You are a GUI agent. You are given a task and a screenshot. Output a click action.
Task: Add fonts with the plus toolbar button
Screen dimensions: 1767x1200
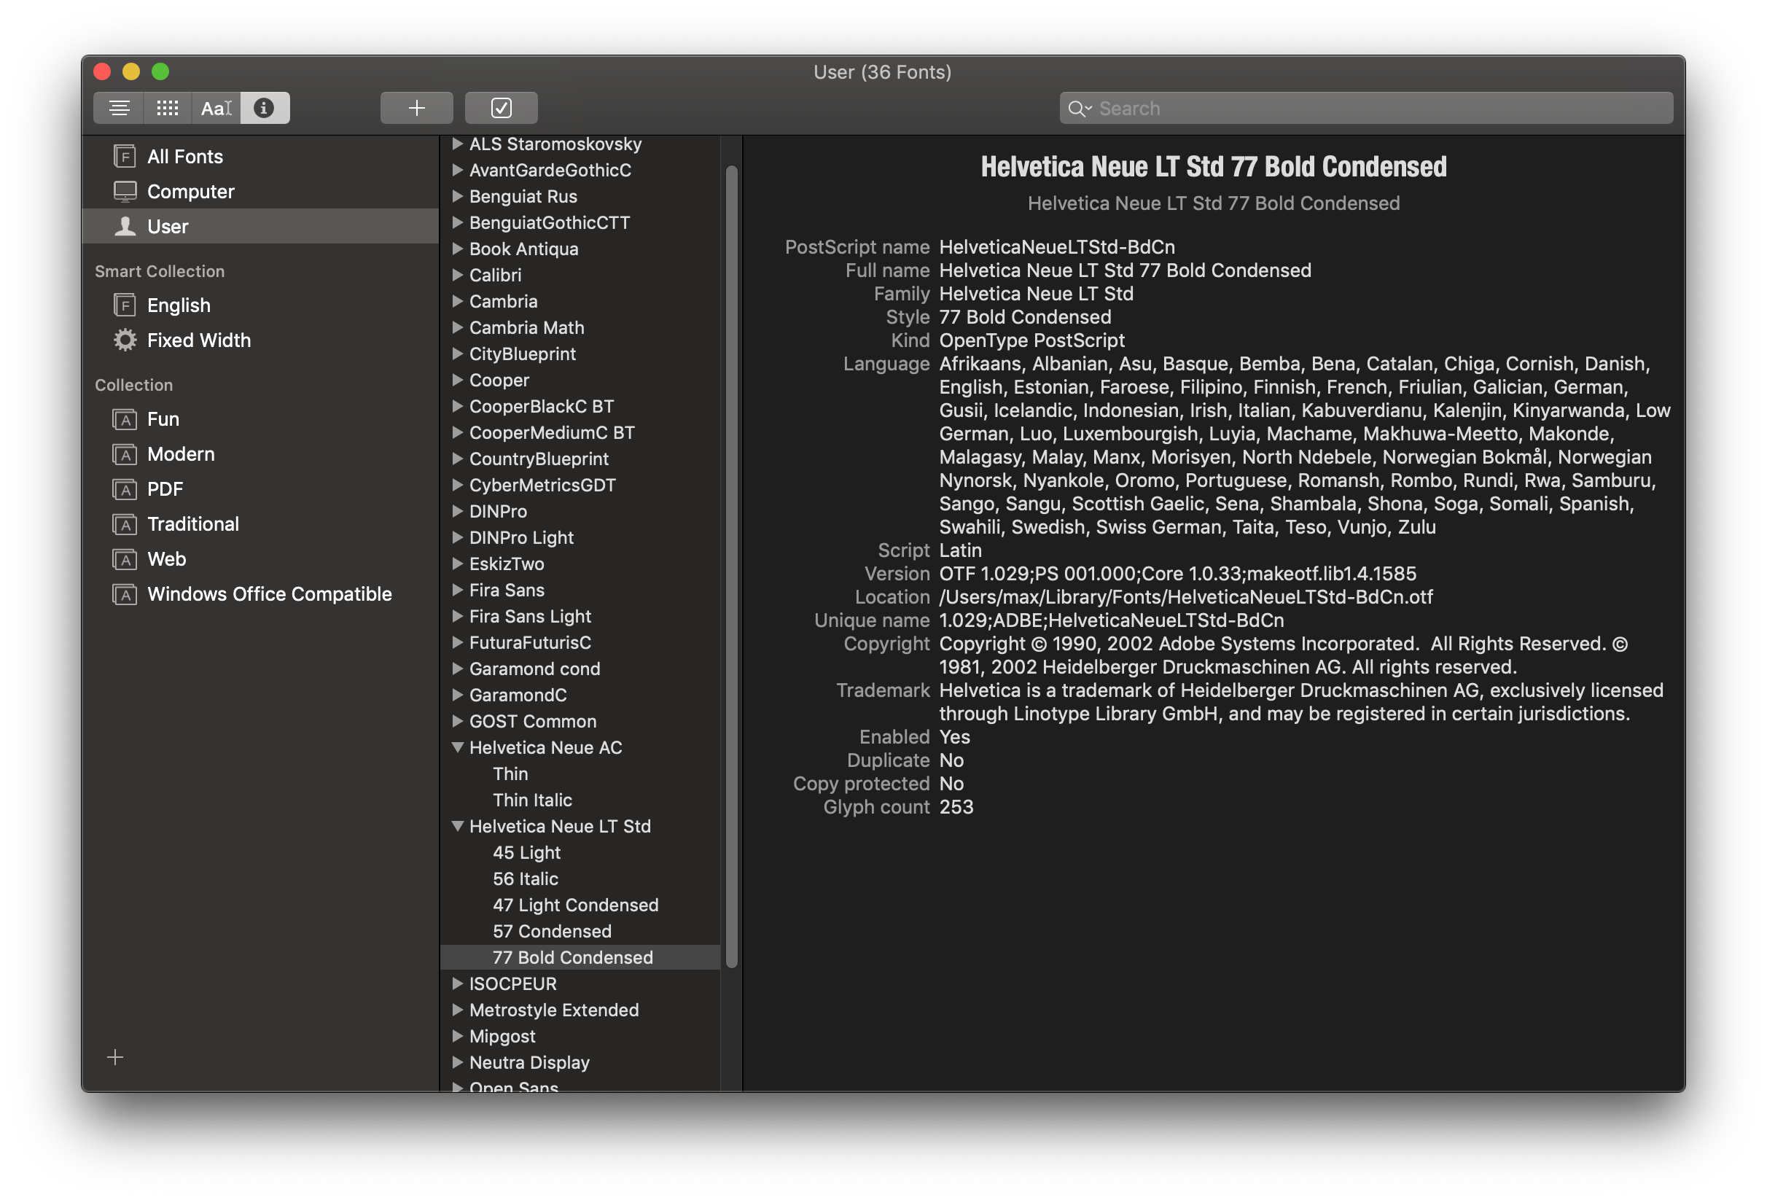tap(416, 107)
